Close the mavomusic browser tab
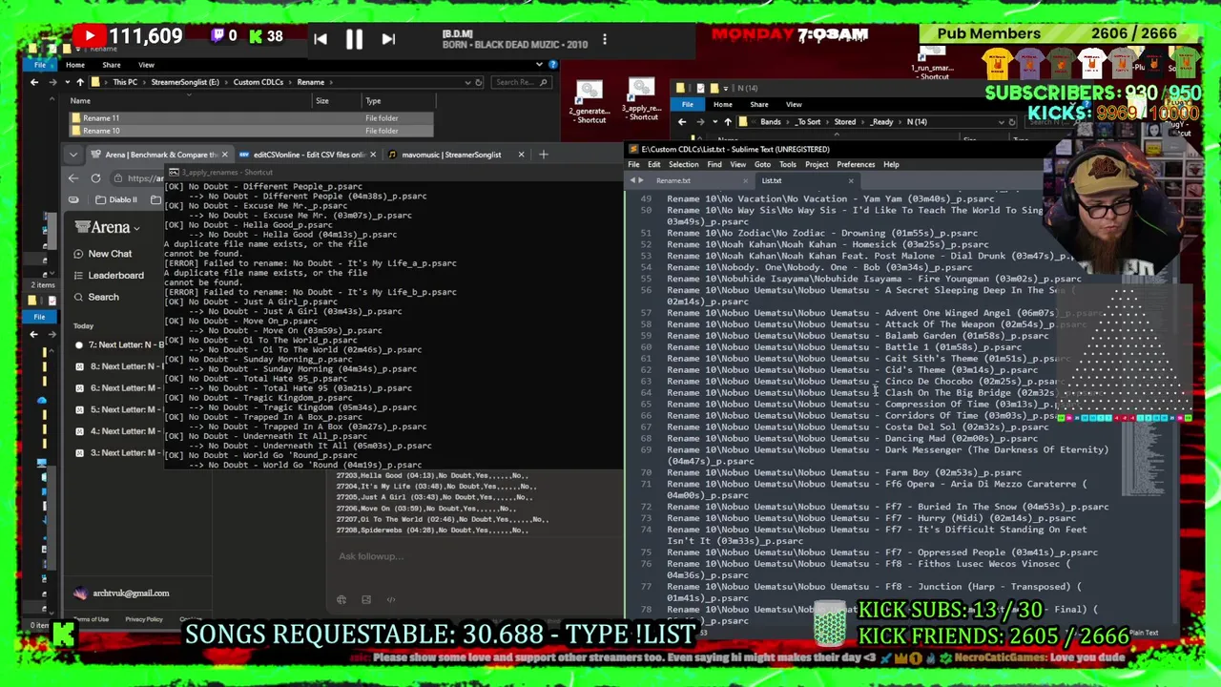This screenshot has height=687, width=1221. tap(521, 155)
